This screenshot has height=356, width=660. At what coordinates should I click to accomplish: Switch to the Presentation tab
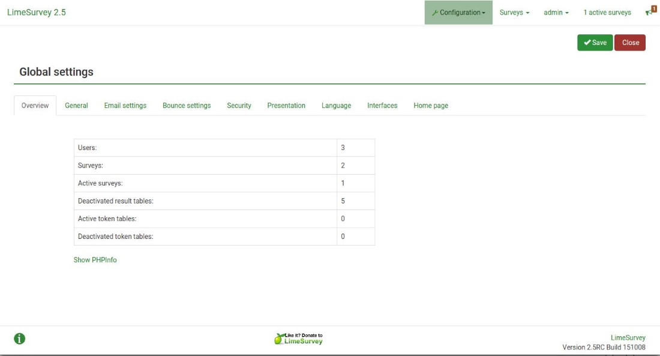click(x=286, y=106)
